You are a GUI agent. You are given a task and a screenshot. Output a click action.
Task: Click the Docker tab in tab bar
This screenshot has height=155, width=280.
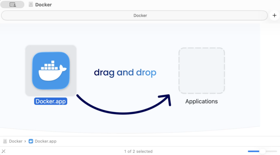tap(135, 15)
